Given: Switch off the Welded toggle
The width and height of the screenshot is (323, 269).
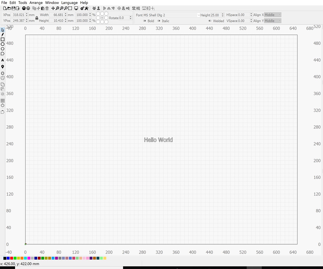Looking at the screenshot, I should (210, 21).
